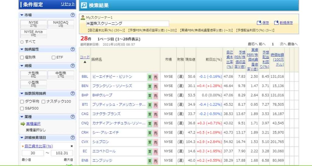
Task: Sort by 予想PER column header
Action: pyautogui.click(x=240, y=60)
